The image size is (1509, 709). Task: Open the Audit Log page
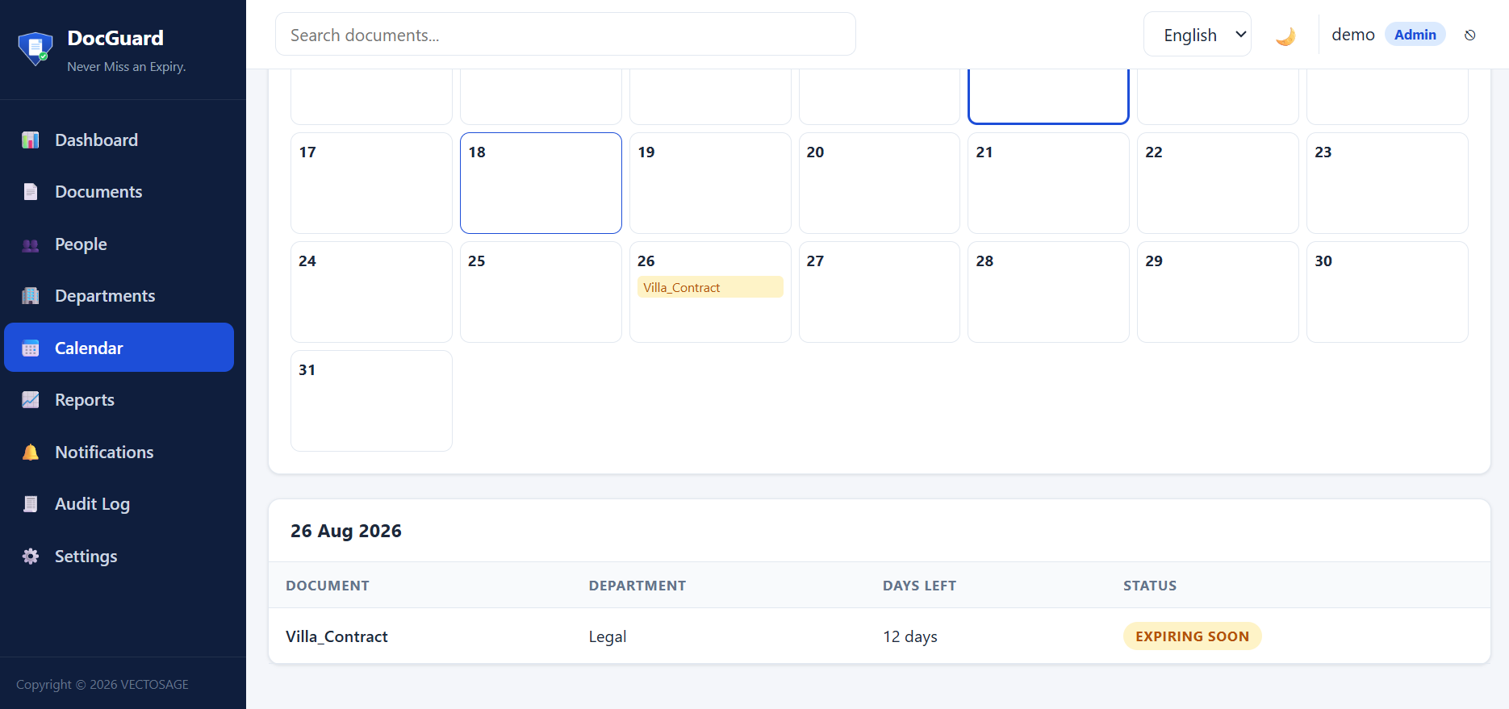(x=119, y=504)
